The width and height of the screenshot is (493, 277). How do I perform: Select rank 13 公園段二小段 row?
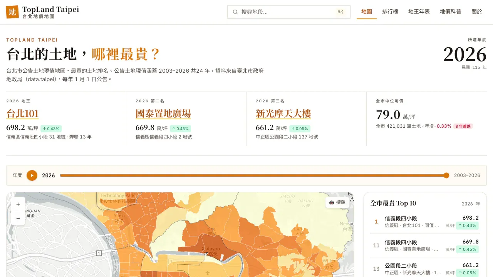(425, 269)
